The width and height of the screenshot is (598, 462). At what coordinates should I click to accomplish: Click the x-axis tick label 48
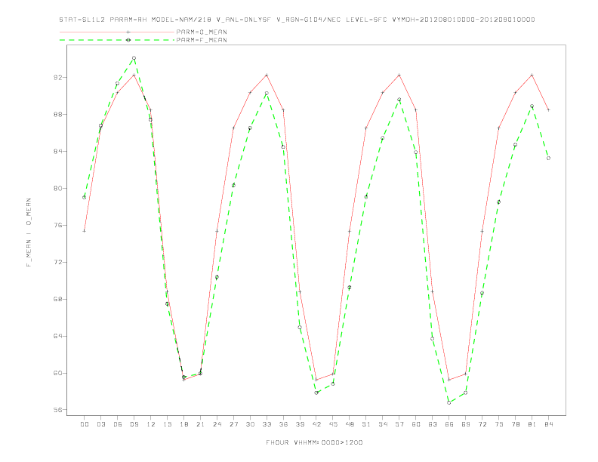pos(350,424)
